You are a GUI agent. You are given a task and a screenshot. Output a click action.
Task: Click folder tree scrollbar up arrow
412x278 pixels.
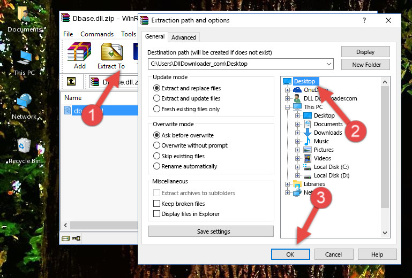(385, 82)
